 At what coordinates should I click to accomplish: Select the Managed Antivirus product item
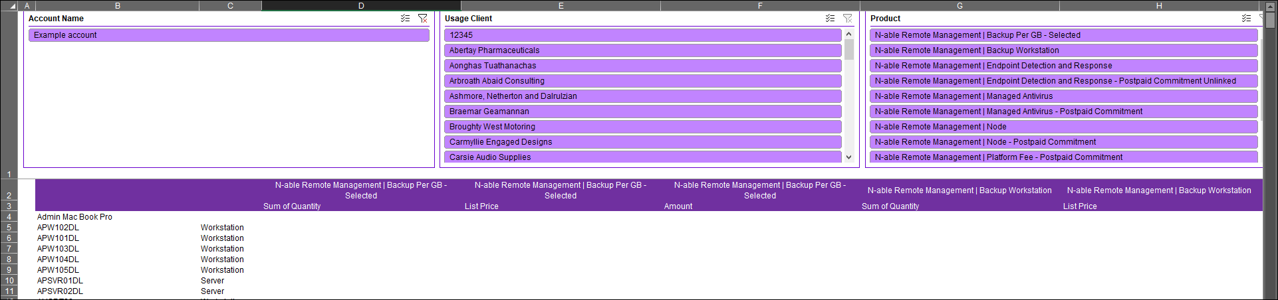(1063, 96)
